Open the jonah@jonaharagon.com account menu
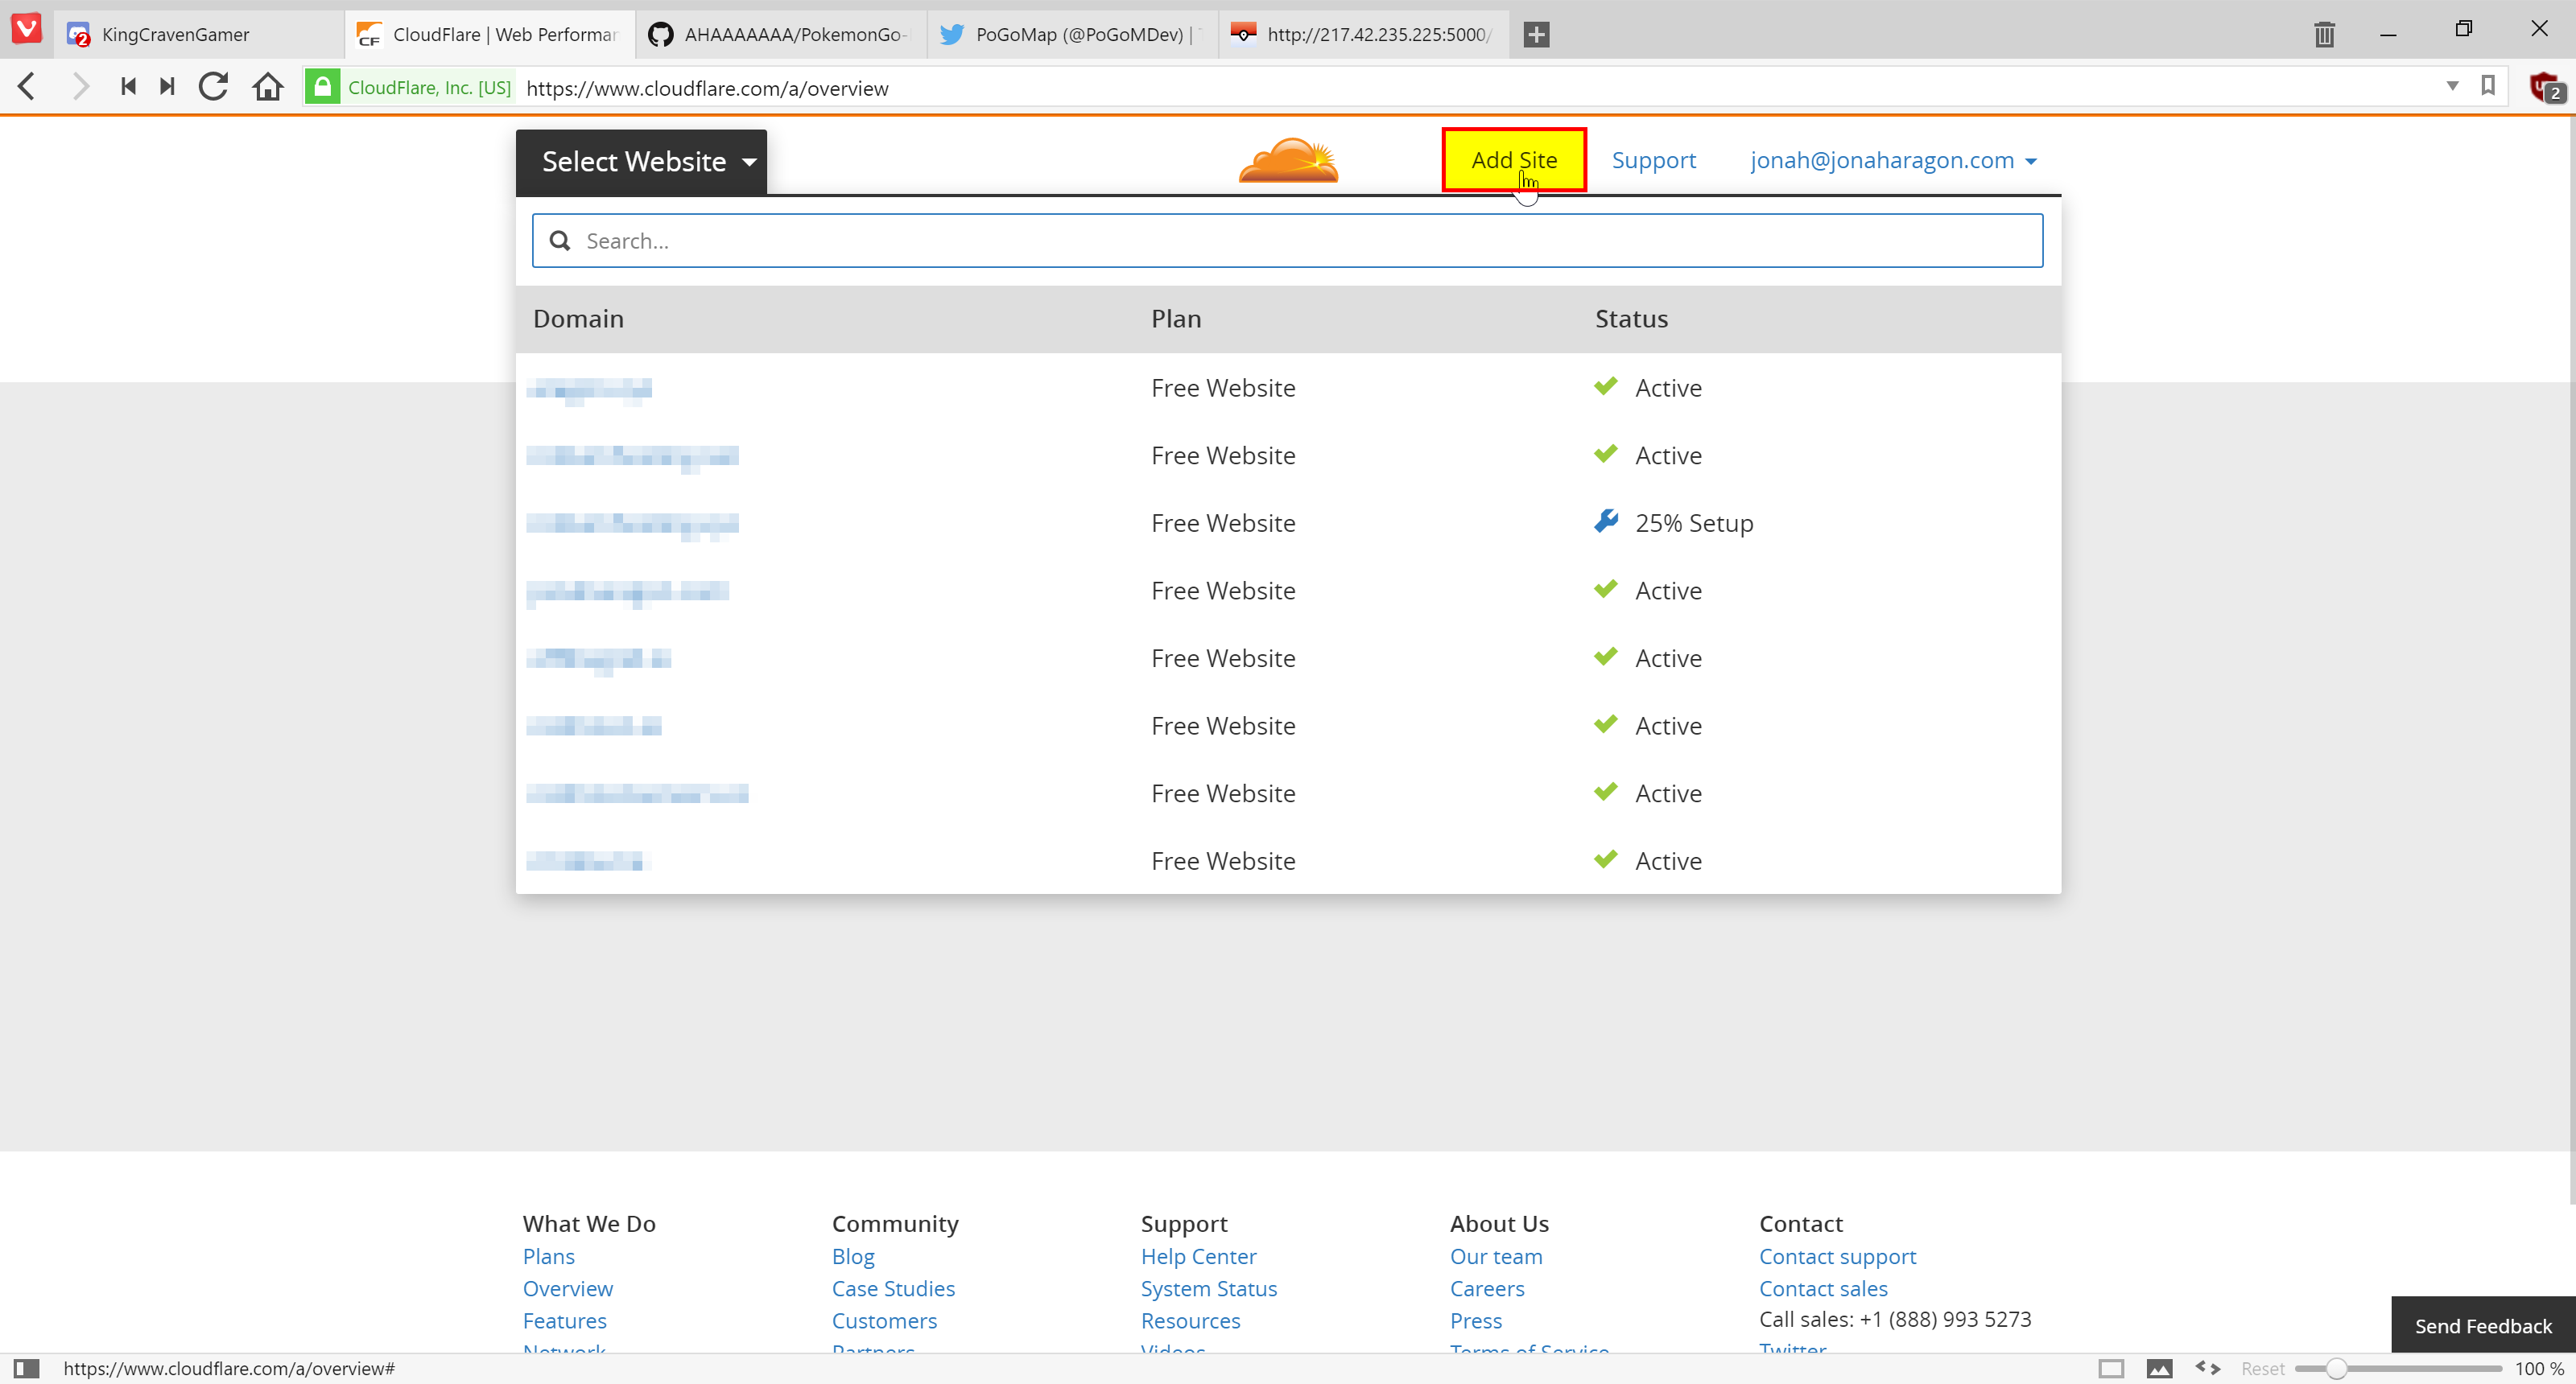This screenshot has width=2576, height=1384. 1893,160
